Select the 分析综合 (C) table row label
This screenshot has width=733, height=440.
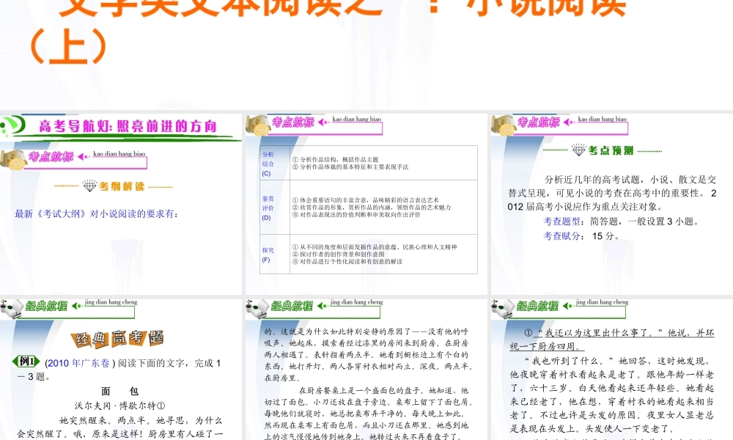tap(268, 164)
